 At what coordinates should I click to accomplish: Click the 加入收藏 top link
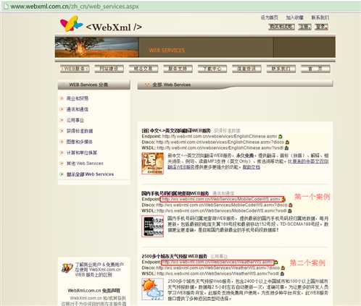click(294, 17)
